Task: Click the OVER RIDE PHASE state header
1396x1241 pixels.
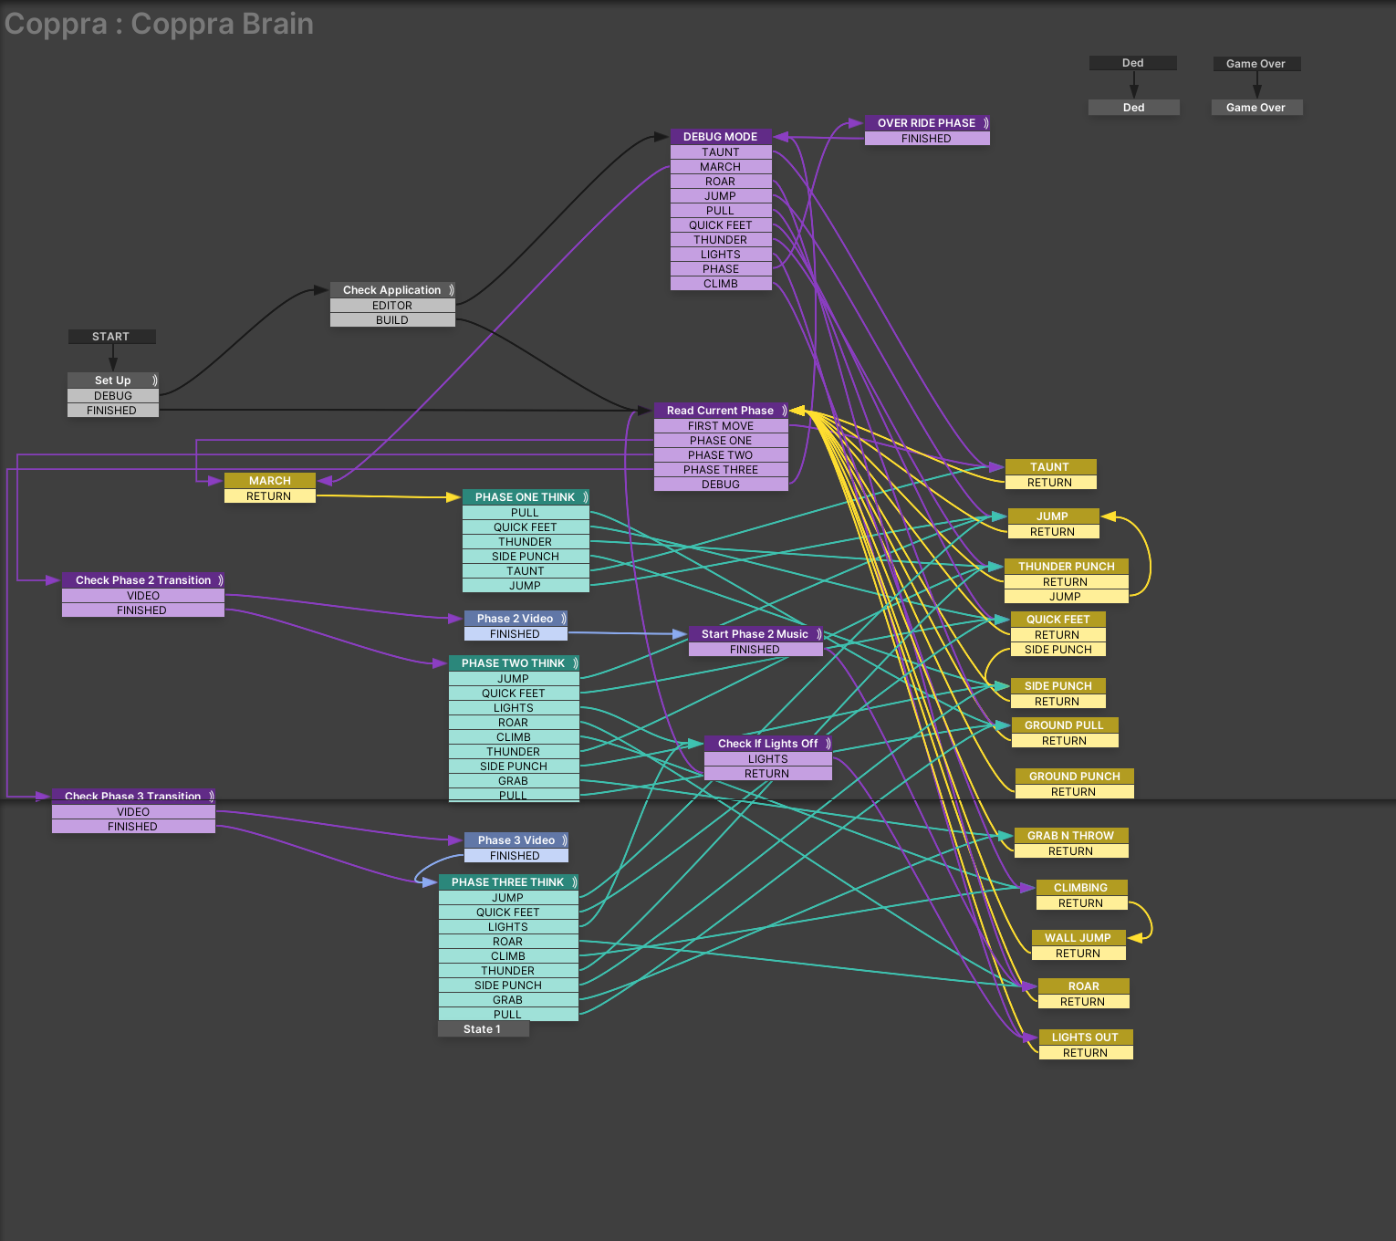Action: [x=926, y=123]
